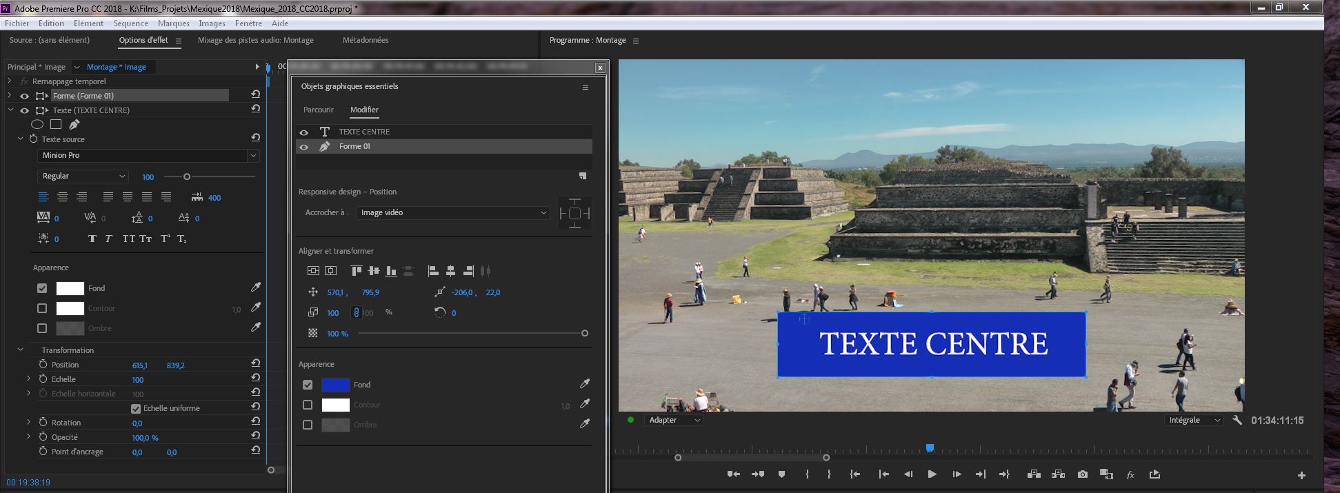Enable the Contour checkbox in Objets graphiques
The image size is (1340, 493).
(x=308, y=405)
